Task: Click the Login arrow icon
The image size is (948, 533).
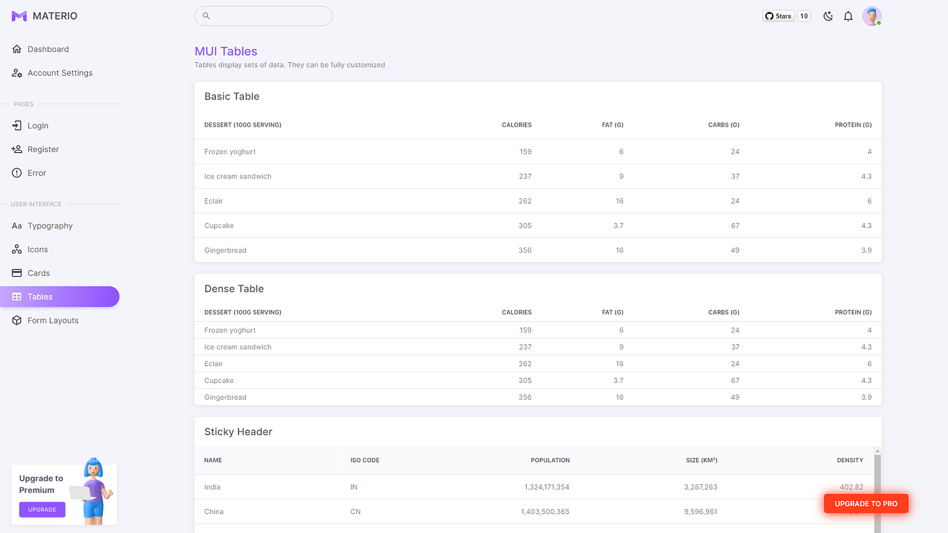Action: [17, 126]
